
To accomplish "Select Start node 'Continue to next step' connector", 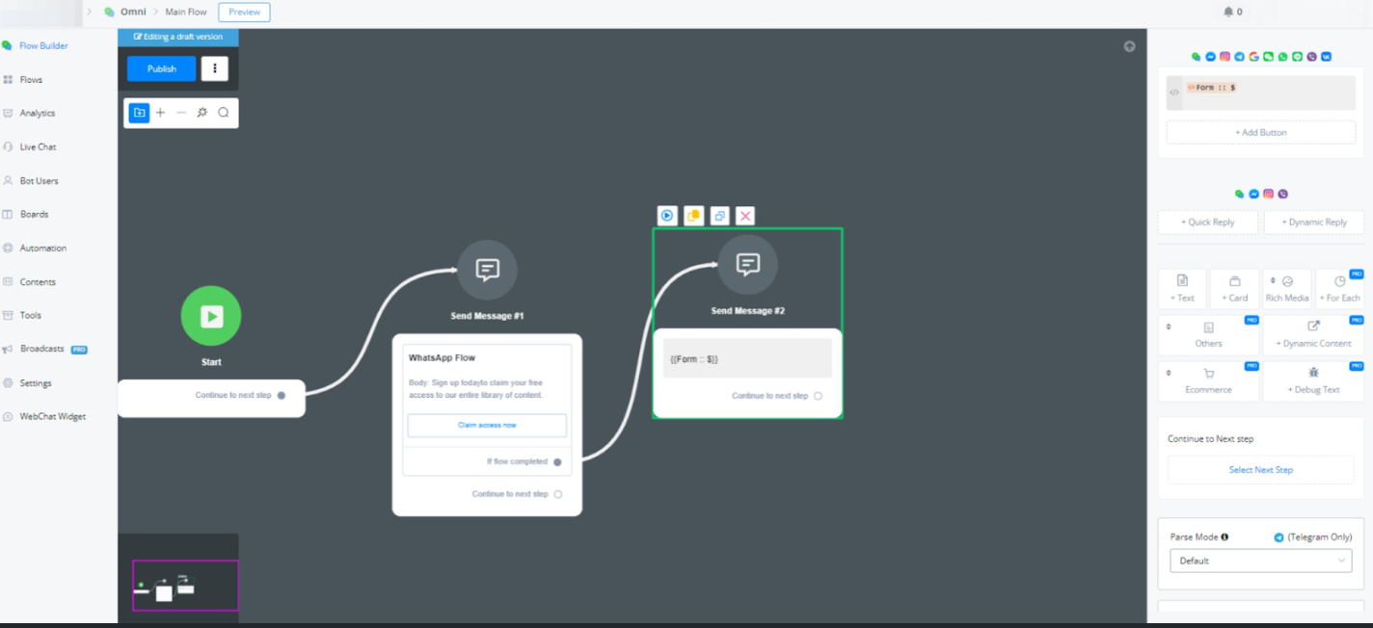I will 282,395.
